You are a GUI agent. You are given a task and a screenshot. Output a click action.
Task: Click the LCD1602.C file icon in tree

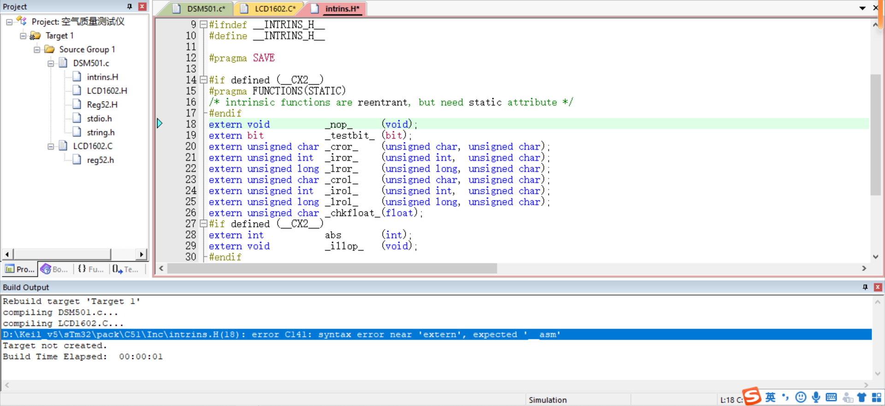pos(63,146)
